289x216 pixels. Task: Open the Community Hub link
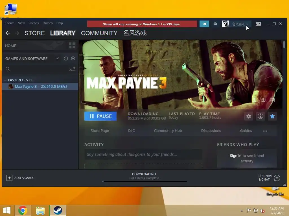coord(168,130)
